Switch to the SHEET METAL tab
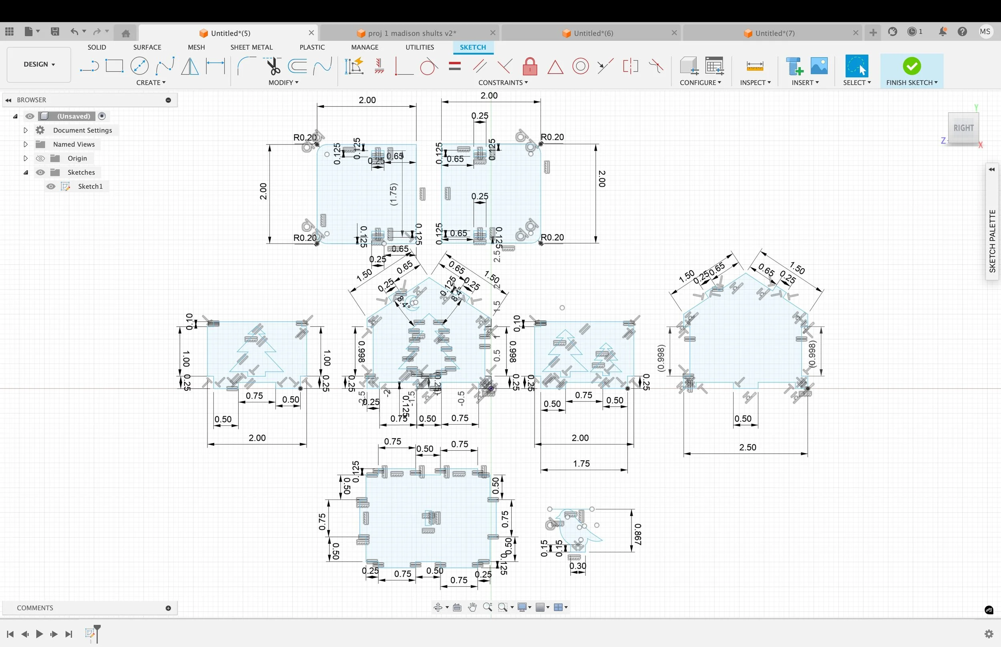1001x647 pixels. 251,47
